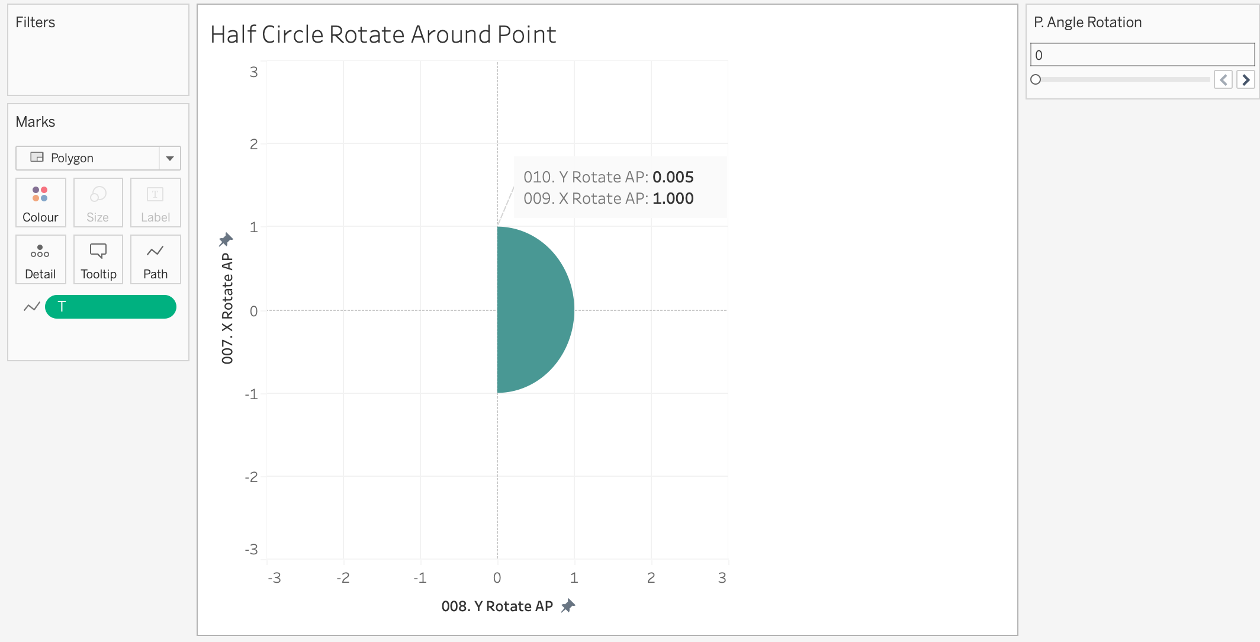The width and height of the screenshot is (1260, 642).
Task: Click the Angle Rotation slider handle
Action: click(x=1036, y=79)
